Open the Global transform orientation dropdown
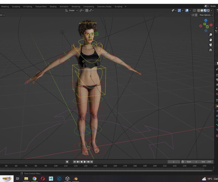This screenshot has width=218, height=182. (x=72, y=11)
